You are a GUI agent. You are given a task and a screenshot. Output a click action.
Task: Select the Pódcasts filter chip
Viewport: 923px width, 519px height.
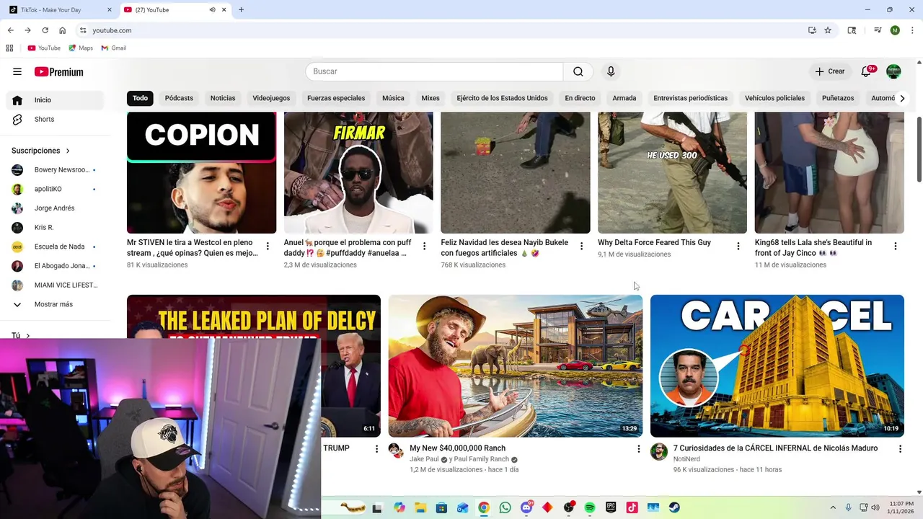[179, 98]
